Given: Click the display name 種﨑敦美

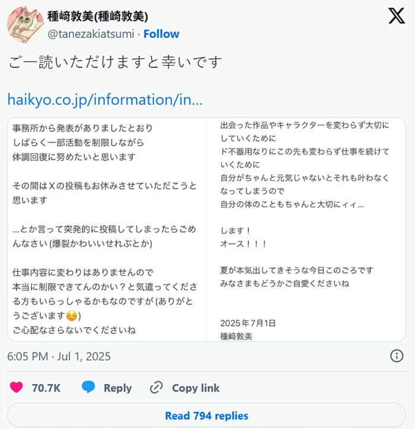Looking at the screenshot, I should pyautogui.click(x=98, y=17).
